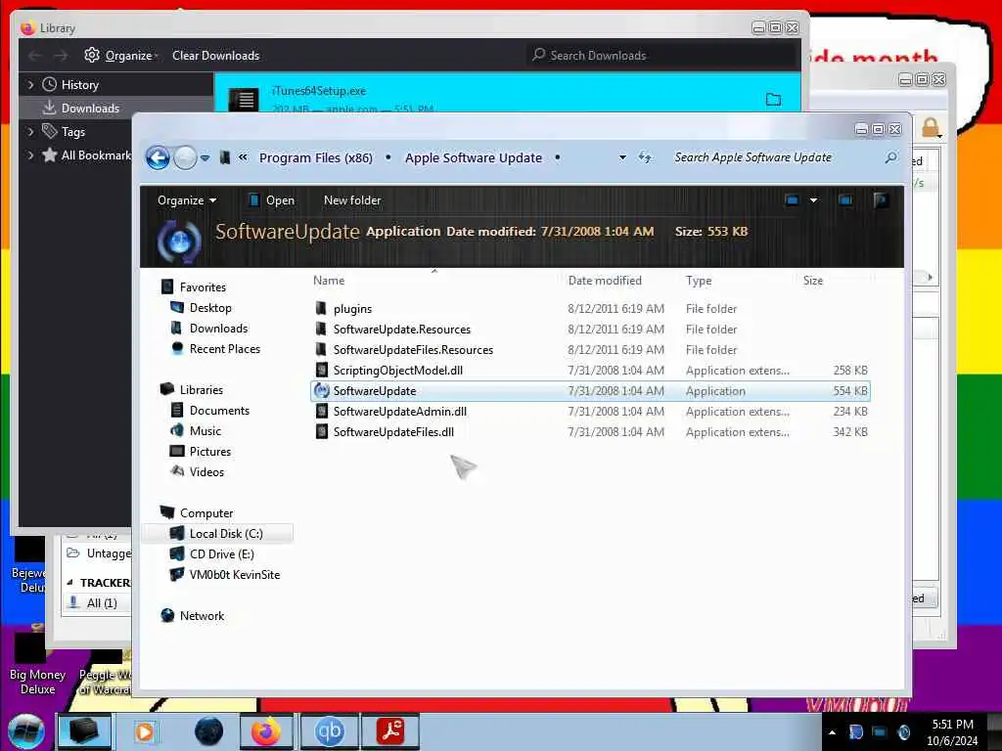
Task: Open the recent locations dropdown beside Forward
Action: click(x=205, y=157)
